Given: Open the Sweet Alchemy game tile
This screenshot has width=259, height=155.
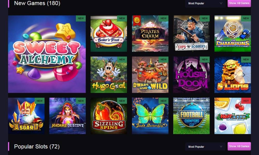Looking at the screenshot, I should tap(47, 54).
